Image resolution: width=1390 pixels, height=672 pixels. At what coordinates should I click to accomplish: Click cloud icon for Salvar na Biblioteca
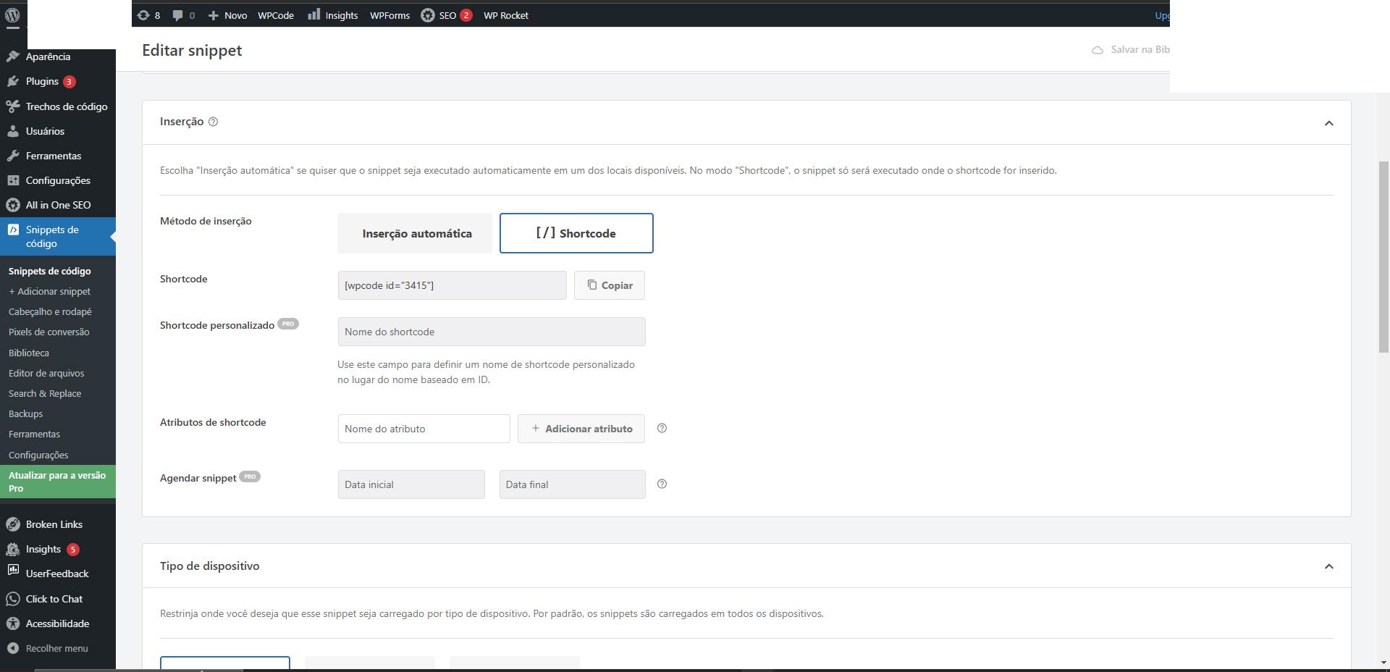coord(1098,50)
